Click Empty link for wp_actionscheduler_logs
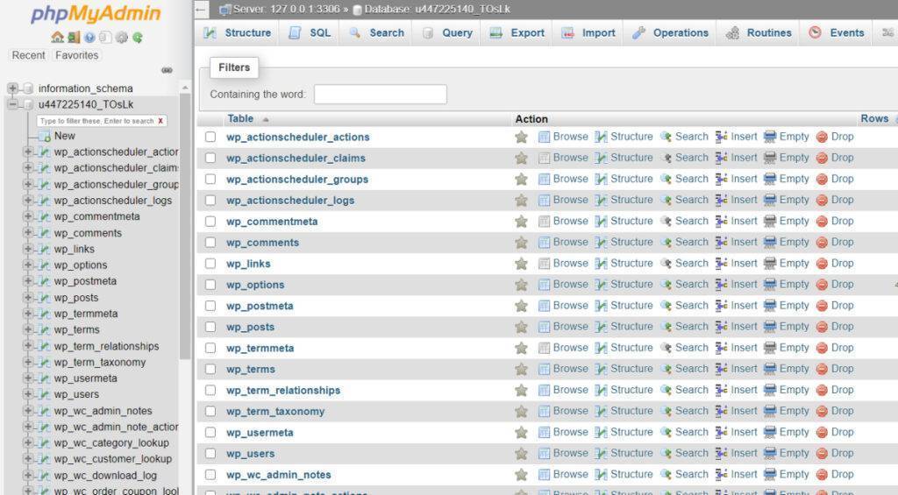 [x=794, y=200]
